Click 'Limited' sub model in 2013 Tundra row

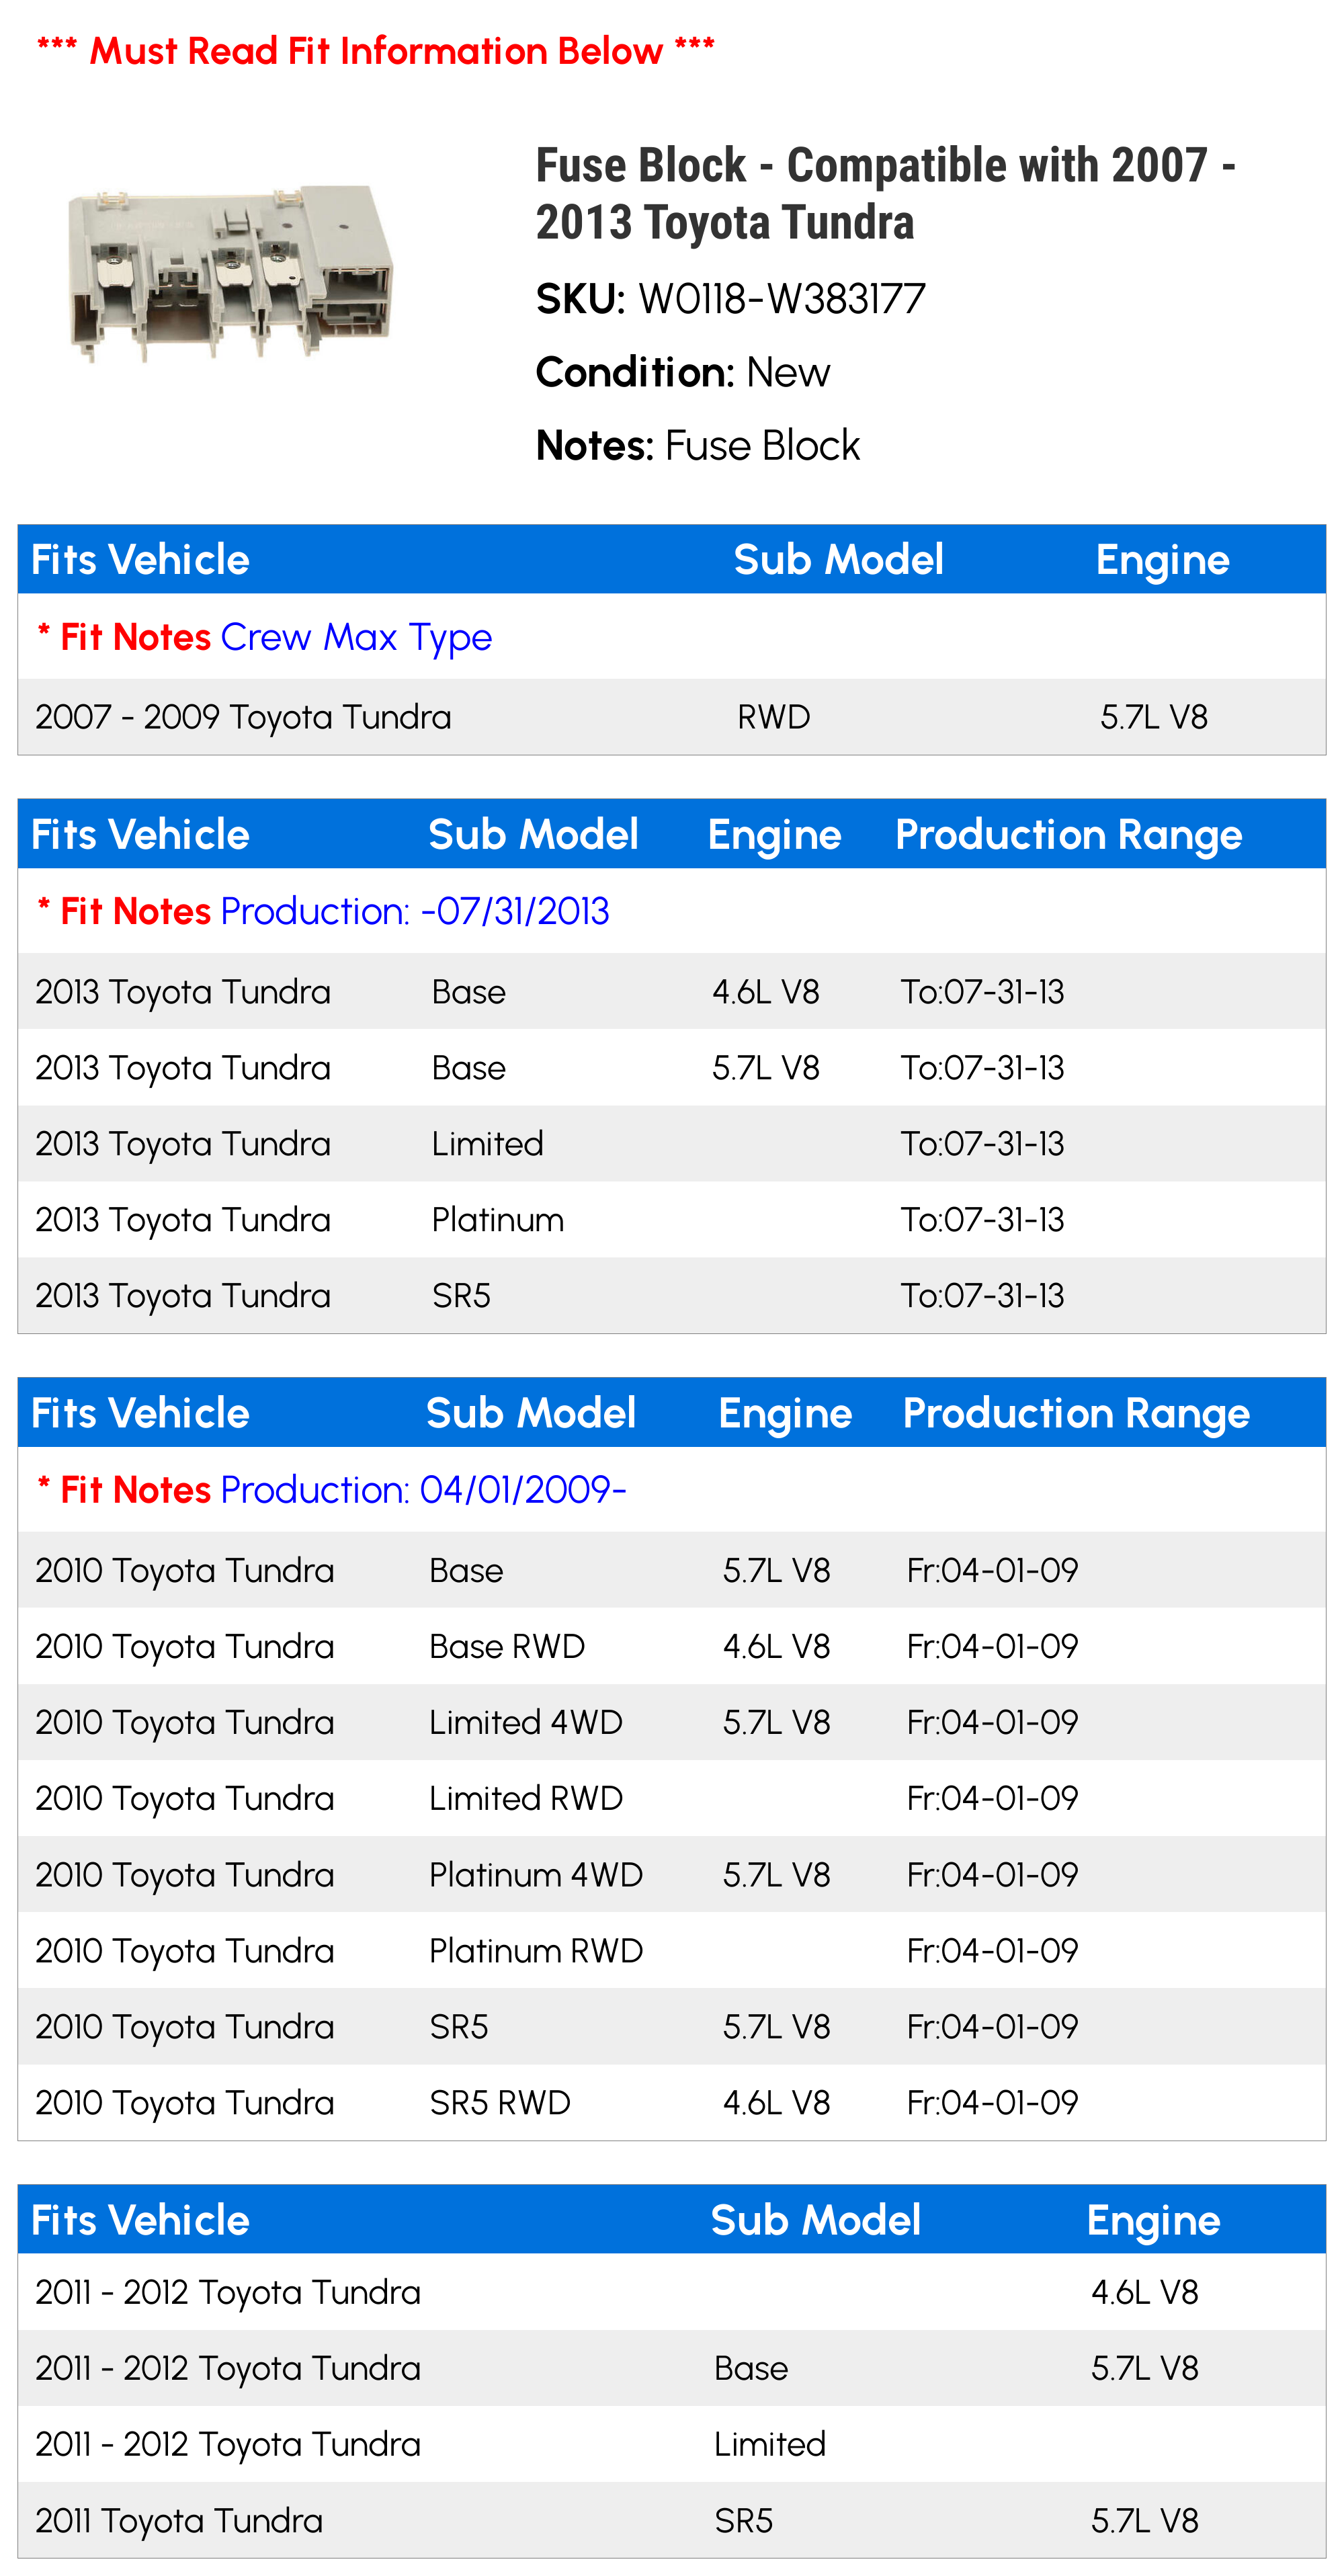(x=488, y=1144)
